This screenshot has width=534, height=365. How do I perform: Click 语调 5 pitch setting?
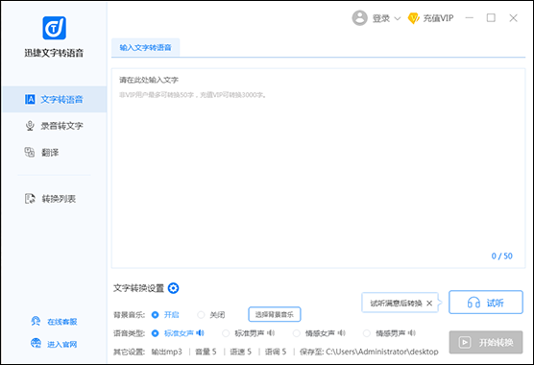coord(276,352)
